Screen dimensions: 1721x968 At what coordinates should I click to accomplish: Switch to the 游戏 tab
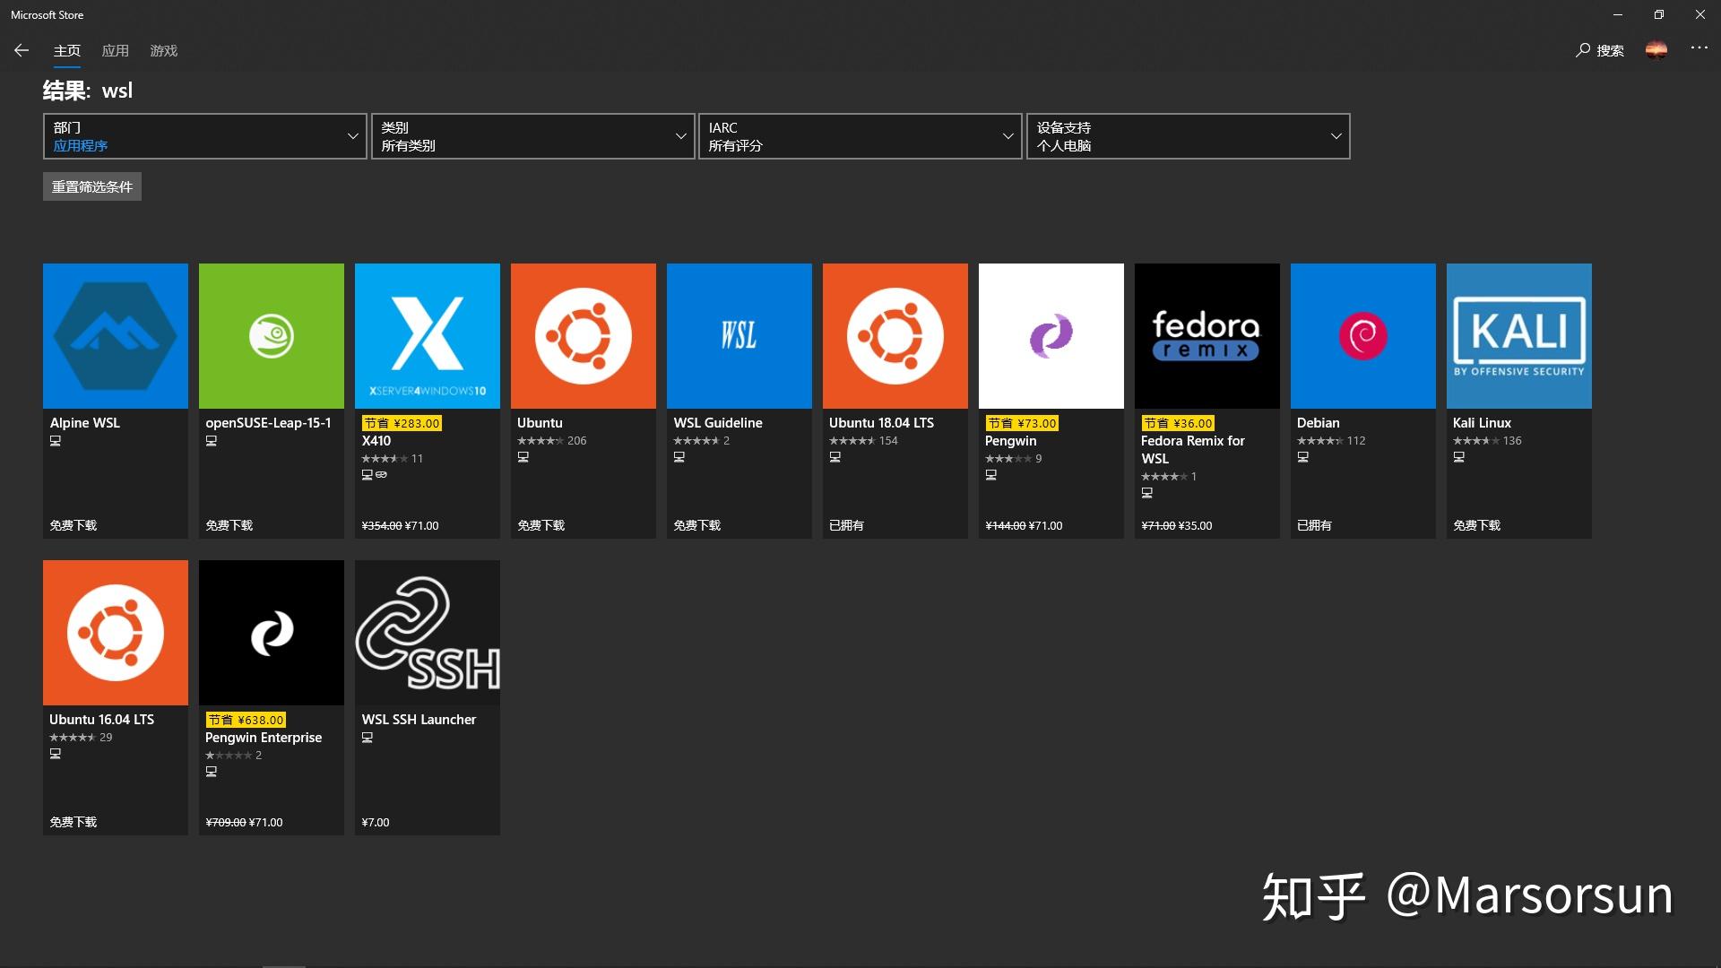point(164,51)
